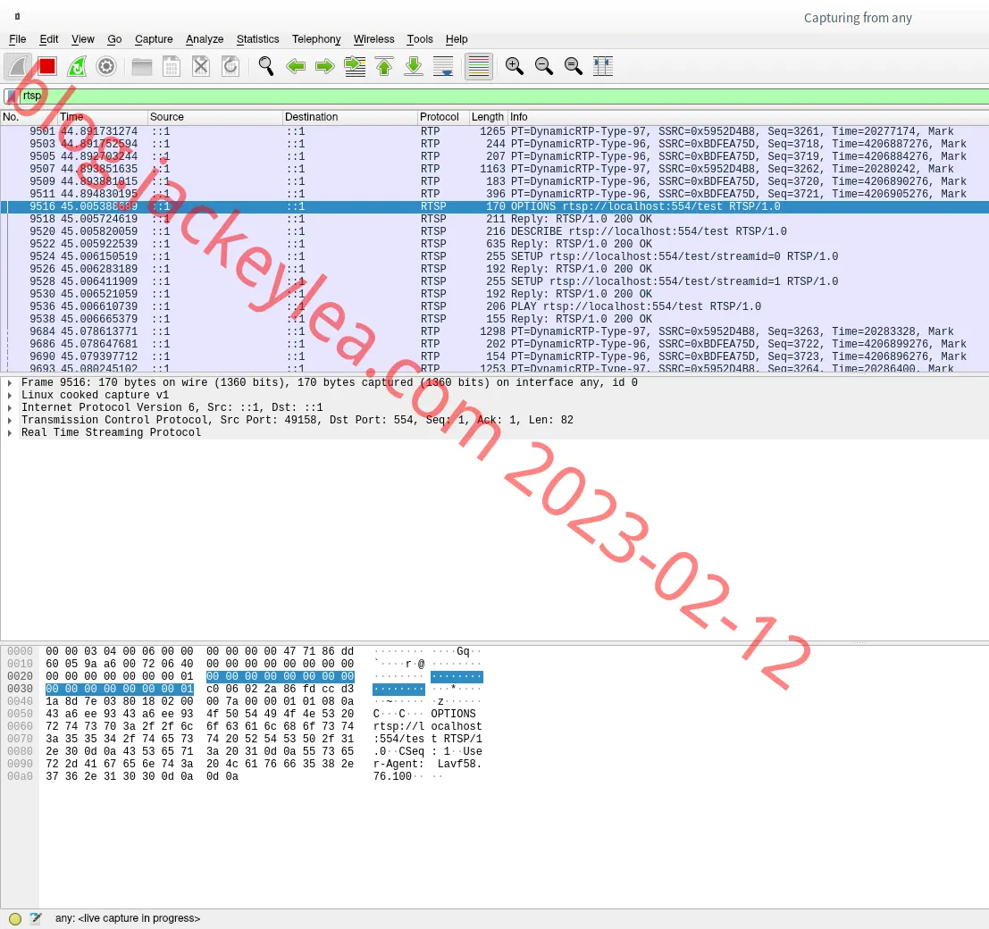Go back to previous packet
The height and width of the screenshot is (929, 989).
295,66
